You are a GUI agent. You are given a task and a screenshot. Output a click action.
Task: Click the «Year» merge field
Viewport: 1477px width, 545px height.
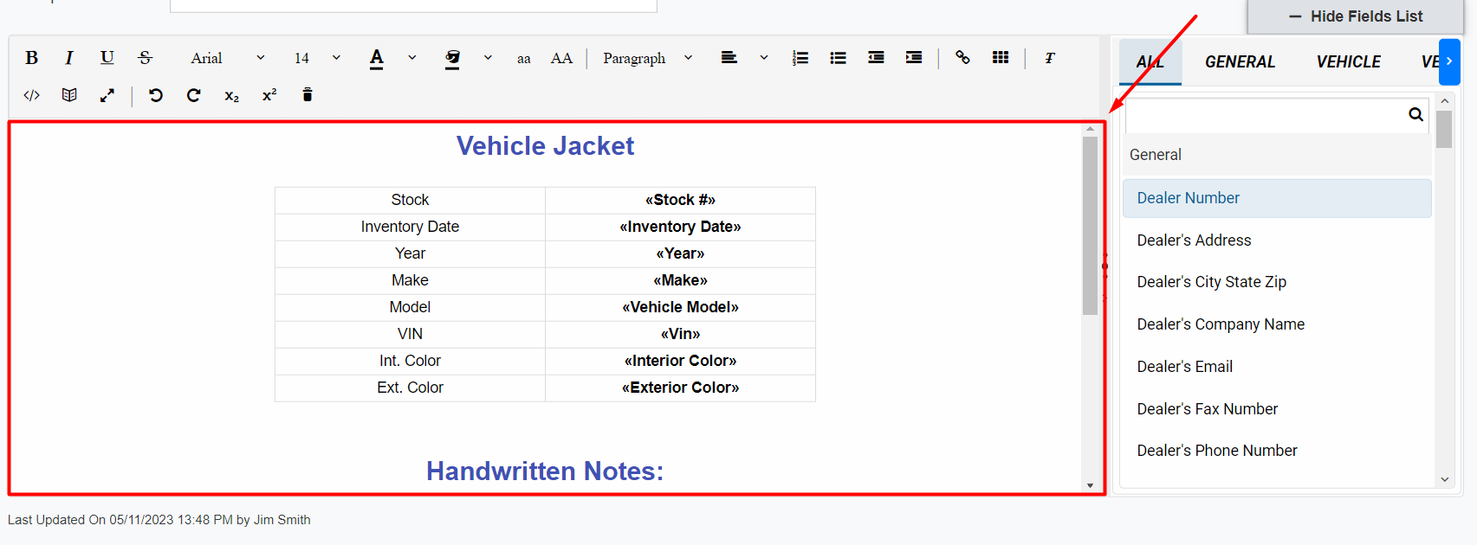point(680,253)
